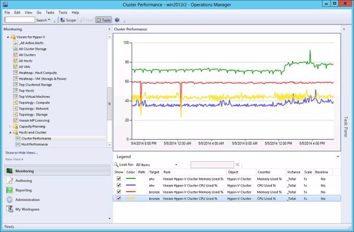Select the Host Performance chart icon

point(18,145)
